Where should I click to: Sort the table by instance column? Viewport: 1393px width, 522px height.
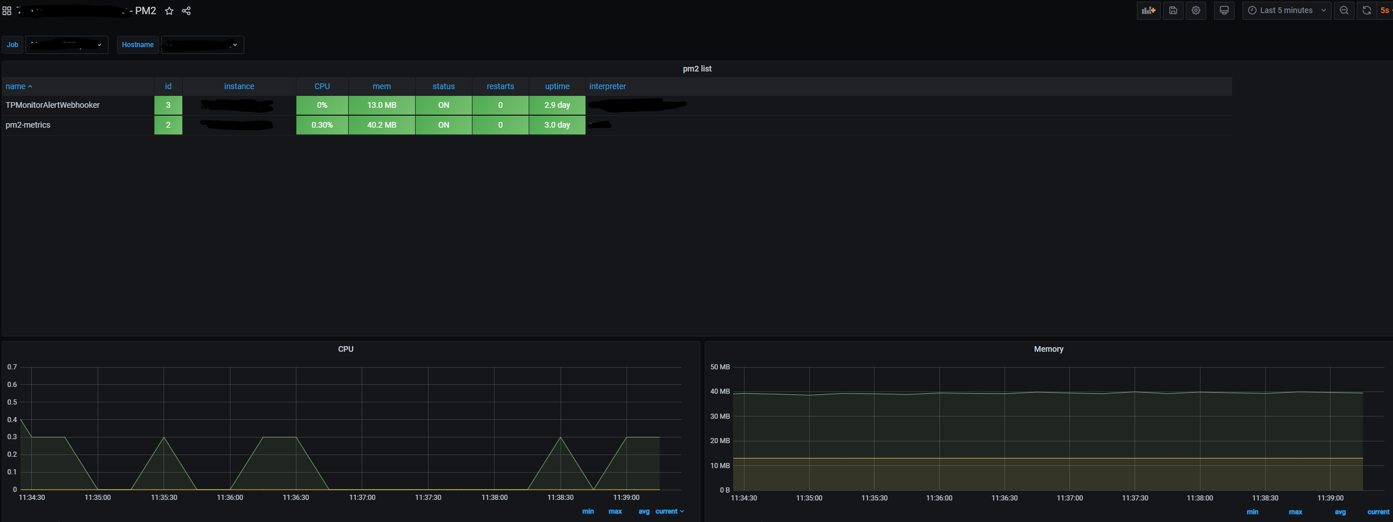tap(239, 86)
